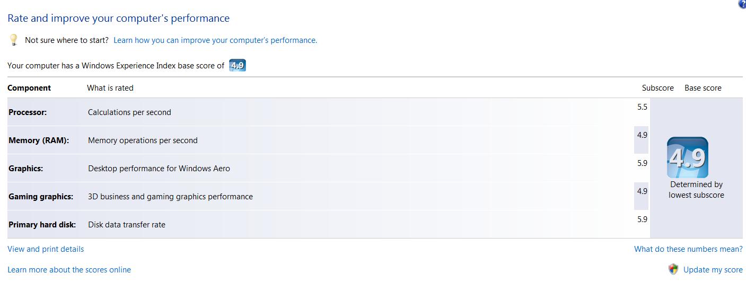
Task: Click the shield icon beside Update my score
Action: click(x=673, y=269)
